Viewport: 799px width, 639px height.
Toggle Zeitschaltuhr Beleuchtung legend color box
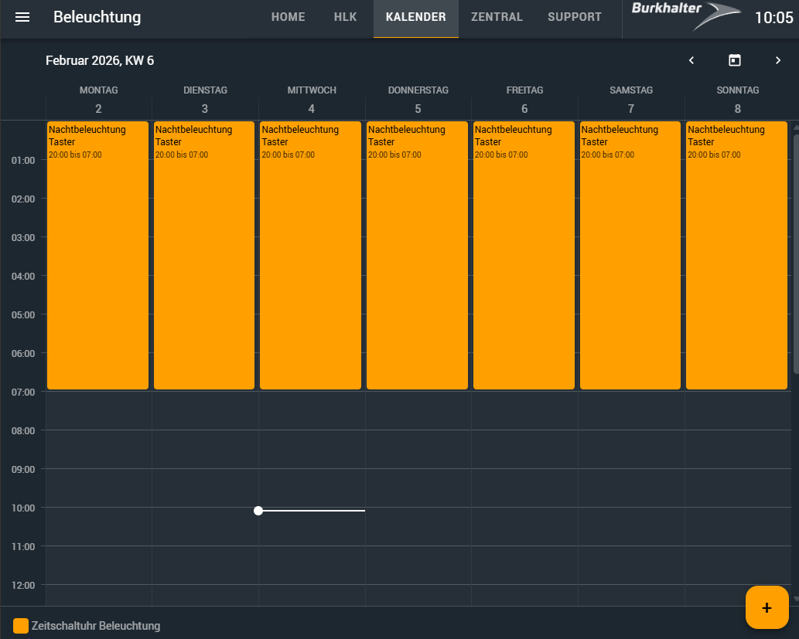point(21,626)
